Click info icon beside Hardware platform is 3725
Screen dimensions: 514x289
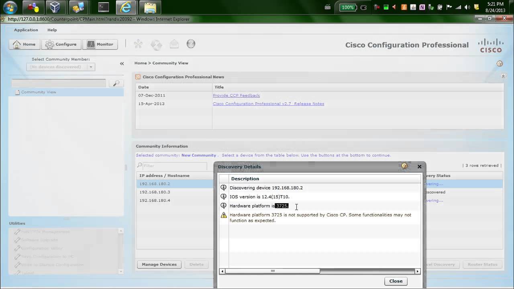point(224,206)
